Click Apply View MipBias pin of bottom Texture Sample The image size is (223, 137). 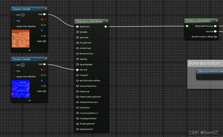14,77
